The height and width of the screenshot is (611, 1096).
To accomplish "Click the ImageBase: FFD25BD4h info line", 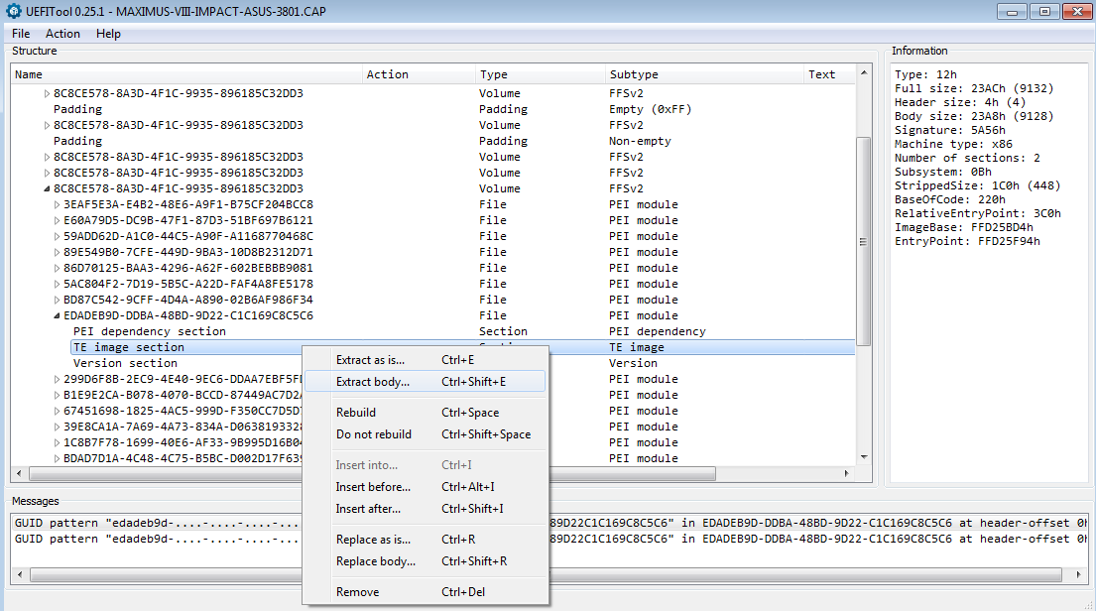I will (964, 227).
